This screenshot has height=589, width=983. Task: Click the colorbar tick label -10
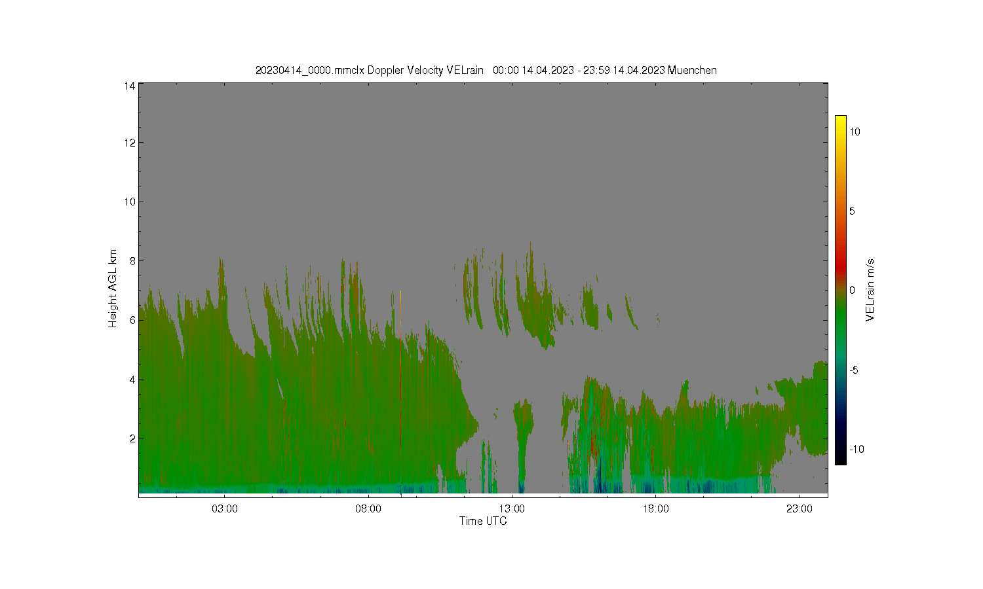(857, 449)
